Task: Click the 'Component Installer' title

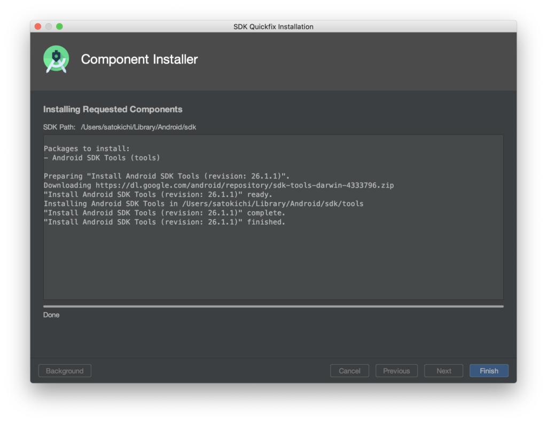Action: (x=139, y=59)
